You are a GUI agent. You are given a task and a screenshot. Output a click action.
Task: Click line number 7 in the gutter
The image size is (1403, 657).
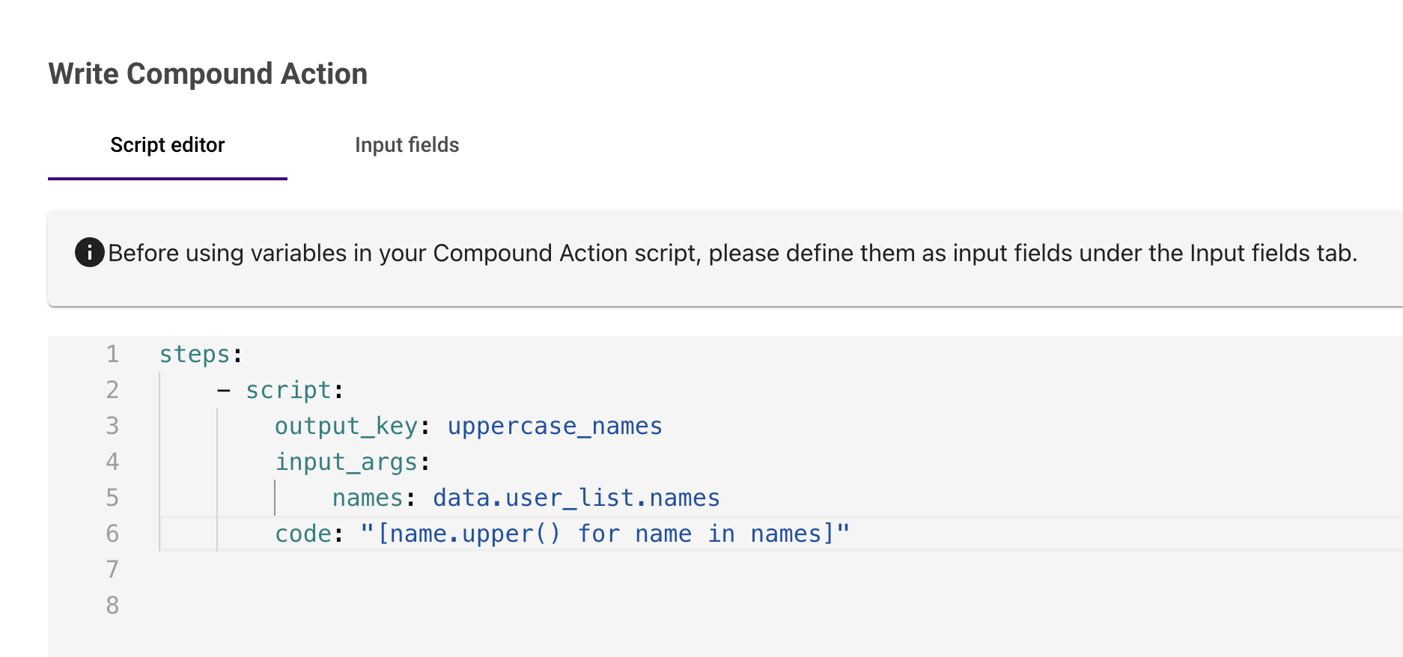112,569
